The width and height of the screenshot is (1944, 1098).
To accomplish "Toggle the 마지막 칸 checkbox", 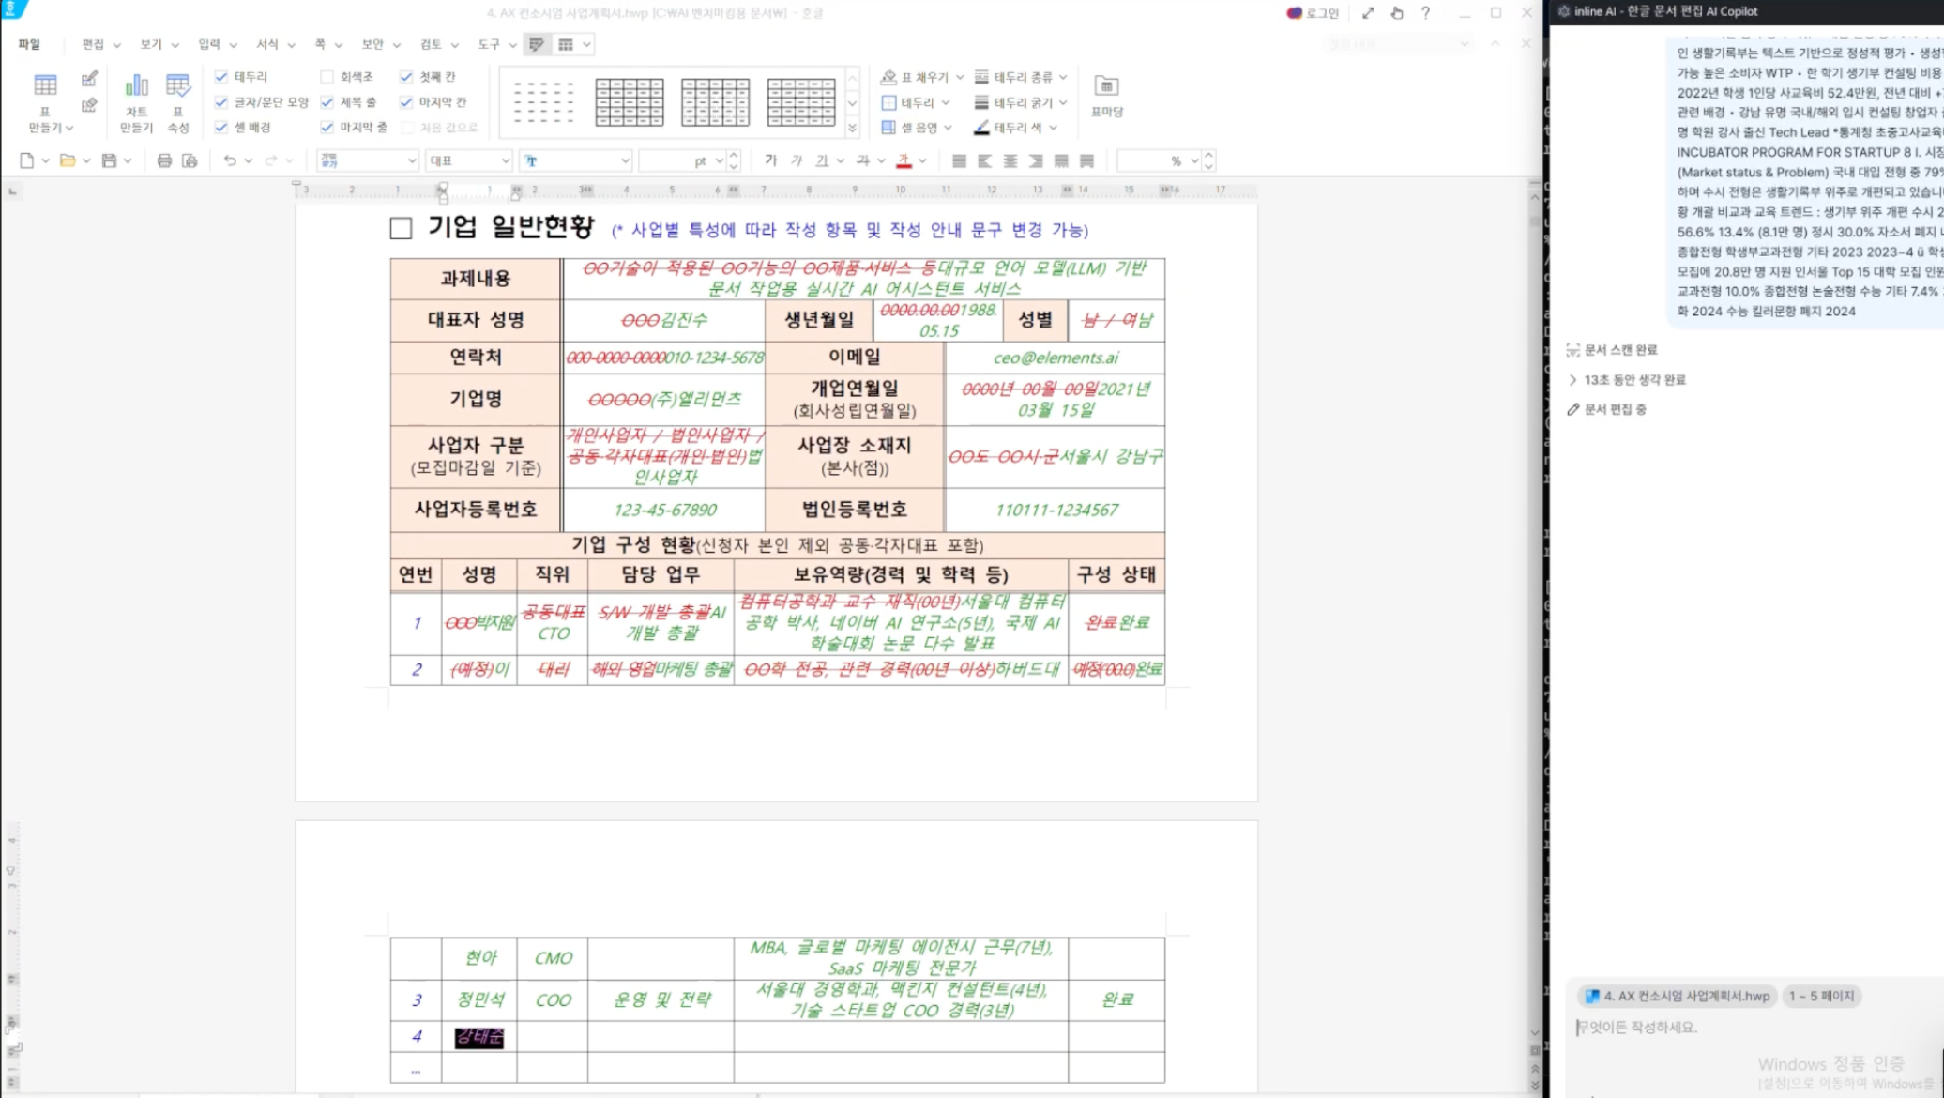I will pyautogui.click(x=406, y=102).
